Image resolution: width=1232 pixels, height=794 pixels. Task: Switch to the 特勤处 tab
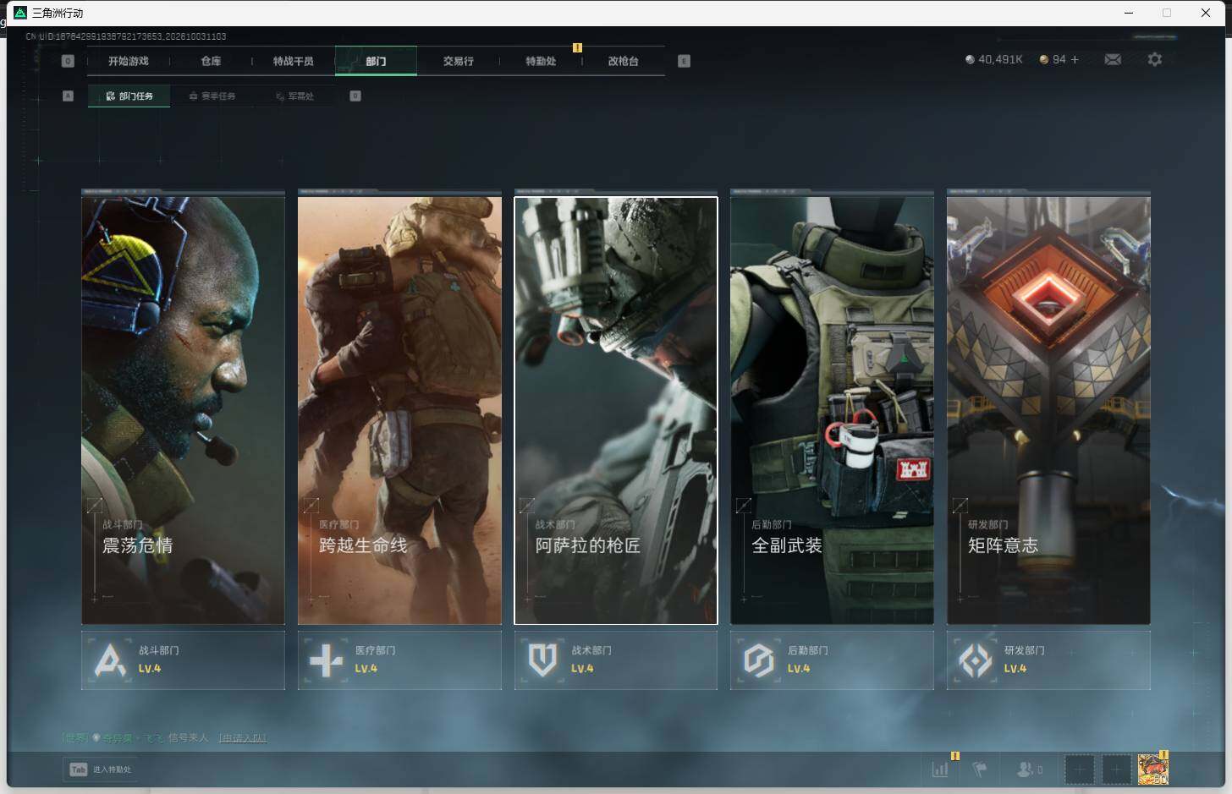click(x=541, y=61)
